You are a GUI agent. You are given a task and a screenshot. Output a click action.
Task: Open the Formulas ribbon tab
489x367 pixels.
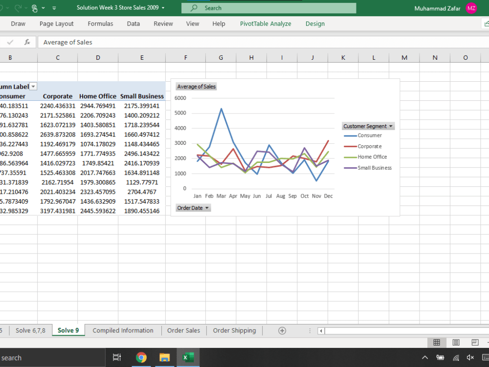point(100,23)
